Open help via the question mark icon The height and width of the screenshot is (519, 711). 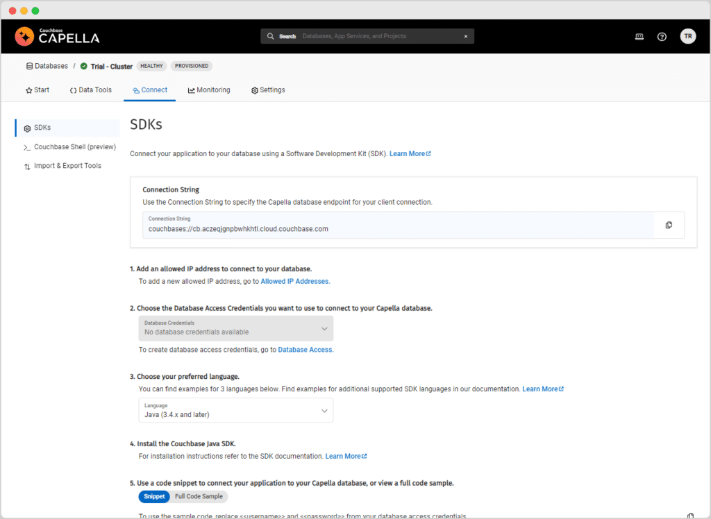(x=662, y=36)
